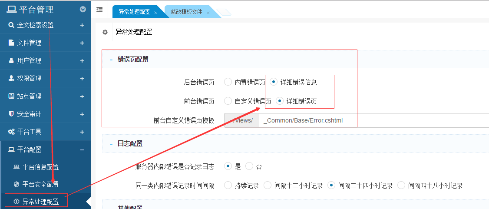The height and width of the screenshot is (209, 489).
Task: Select 自定义错误页 radio option
Action: click(228, 101)
